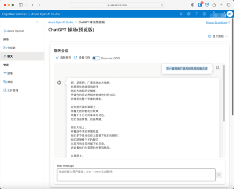Open Safari sidebar dropdown arrow
Image resolution: width=234 pixels, height=189 pixels.
[x=26, y=5]
